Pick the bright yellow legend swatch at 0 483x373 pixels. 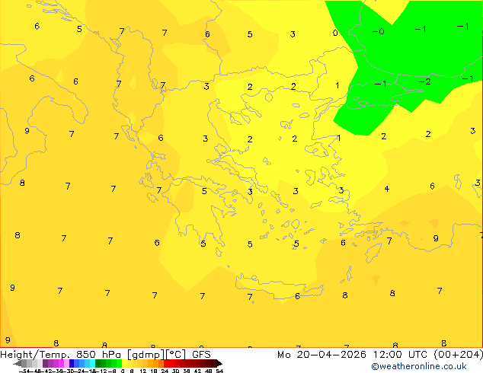(124, 363)
